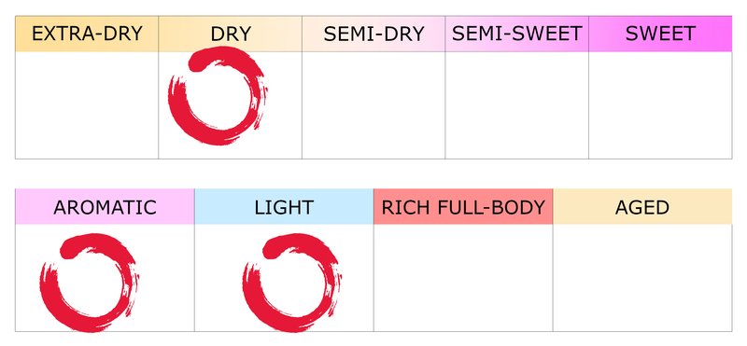Mark the empty cell under SEMI-SWEET
Screen dimensions: 747x346
click(x=517, y=105)
